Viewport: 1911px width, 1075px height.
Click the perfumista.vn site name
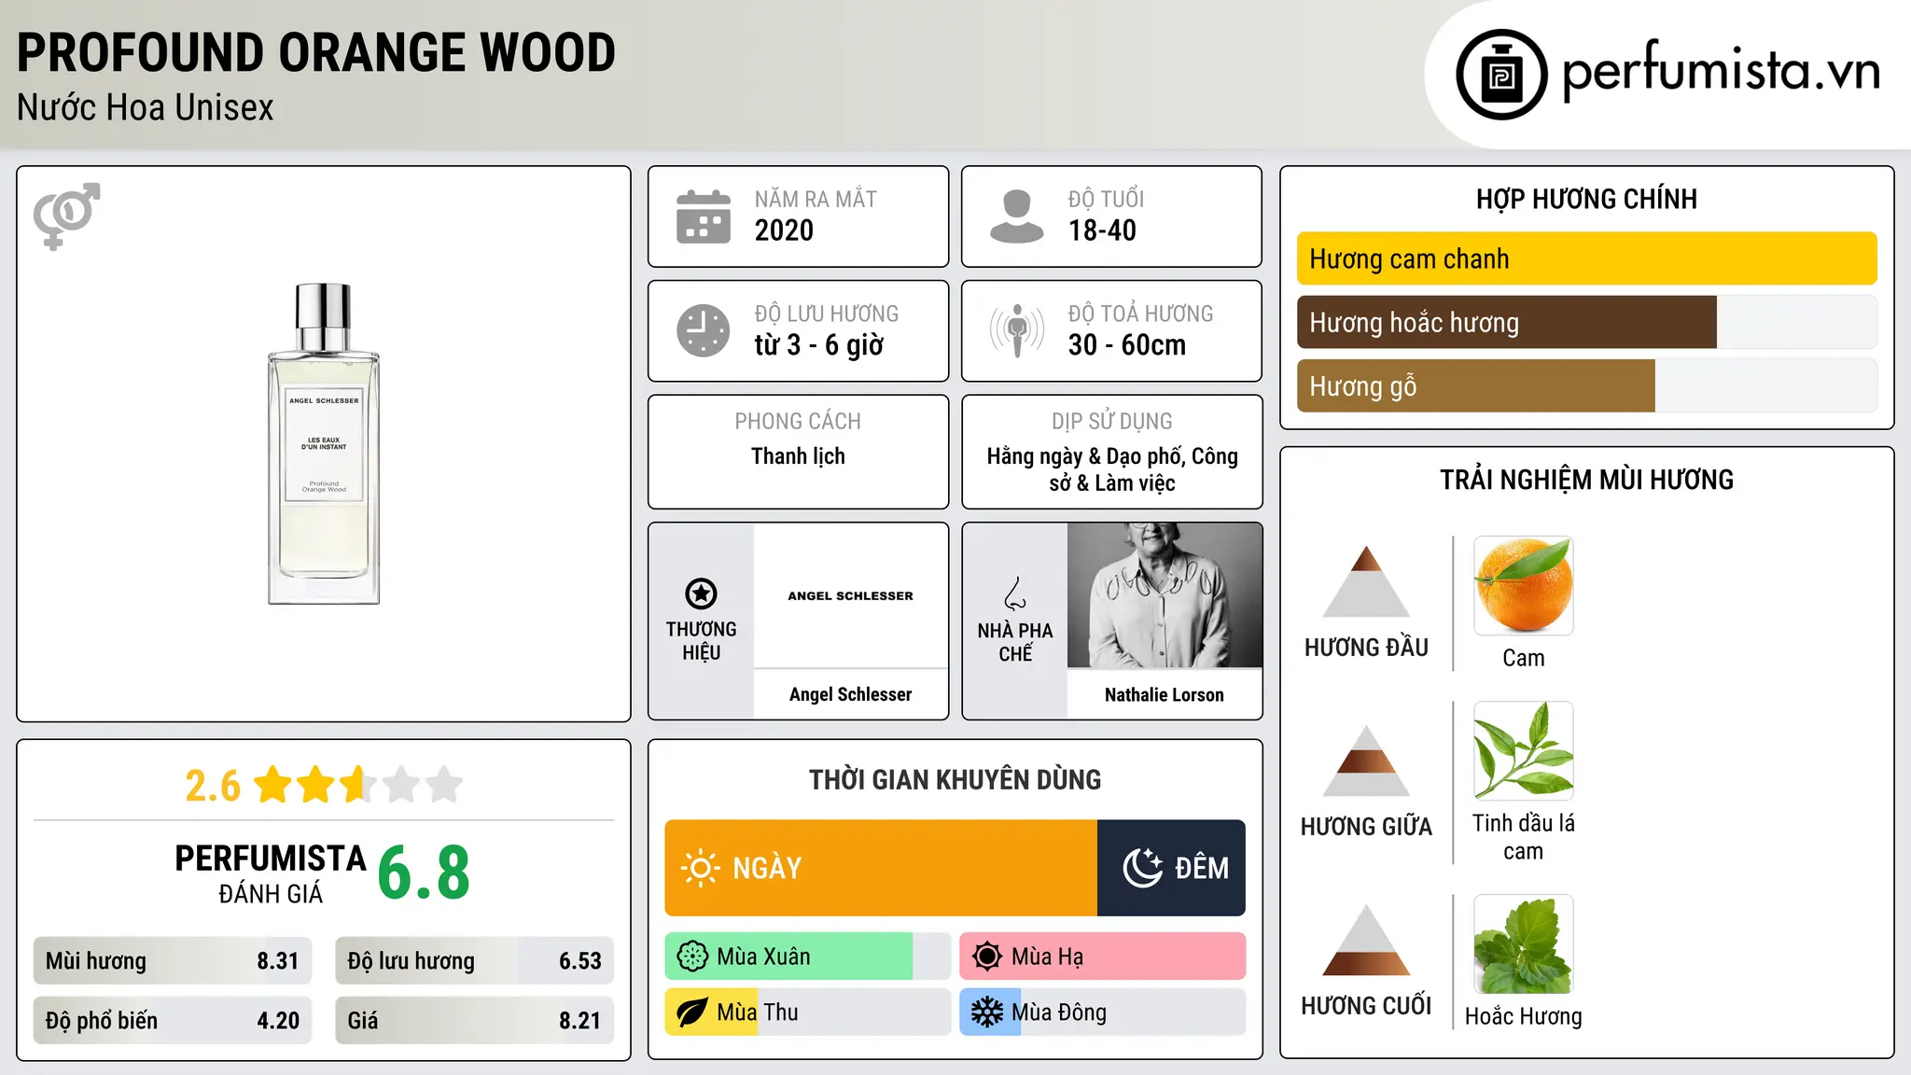coord(1722,71)
